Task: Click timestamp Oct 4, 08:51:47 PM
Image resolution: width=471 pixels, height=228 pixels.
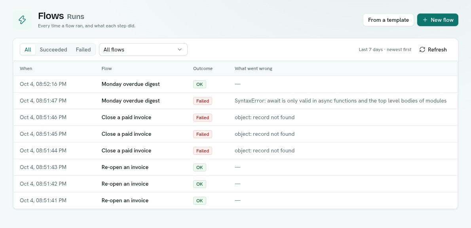Action: [x=43, y=101]
